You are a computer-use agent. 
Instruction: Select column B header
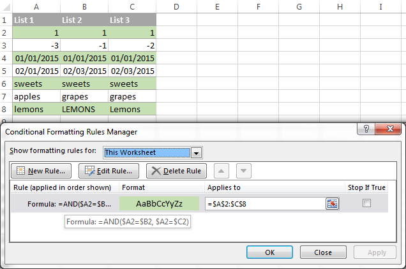[x=84, y=7]
